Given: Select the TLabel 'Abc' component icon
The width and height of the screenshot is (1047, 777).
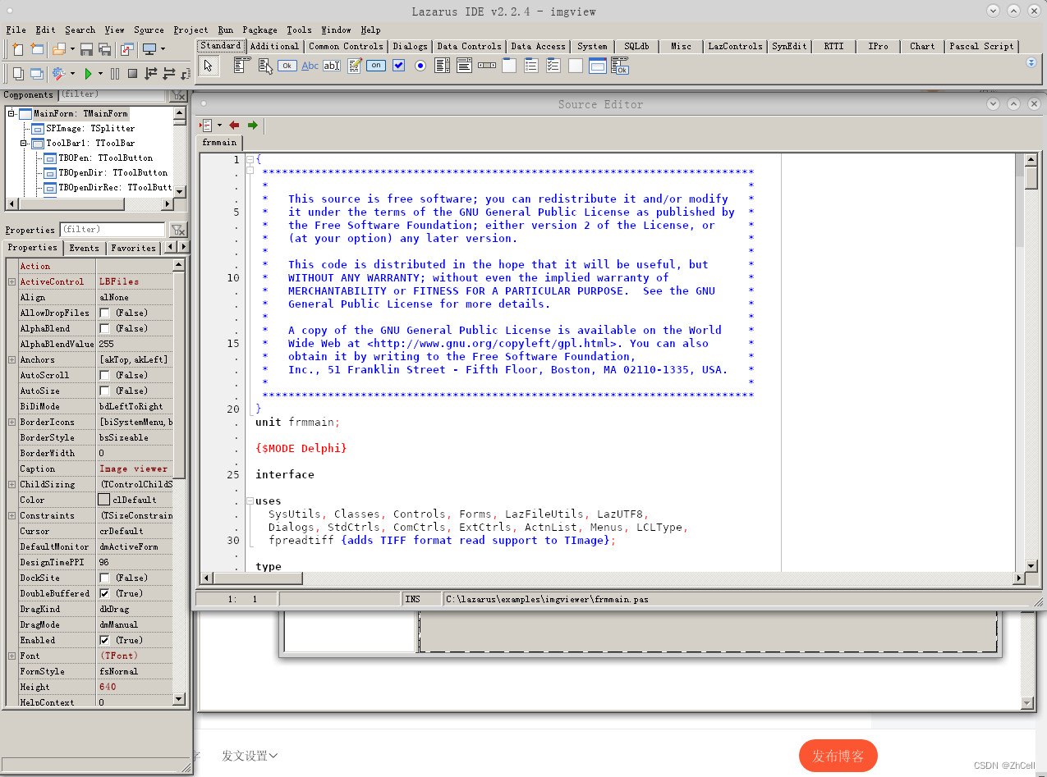Looking at the screenshot, I should click(310, 66).
